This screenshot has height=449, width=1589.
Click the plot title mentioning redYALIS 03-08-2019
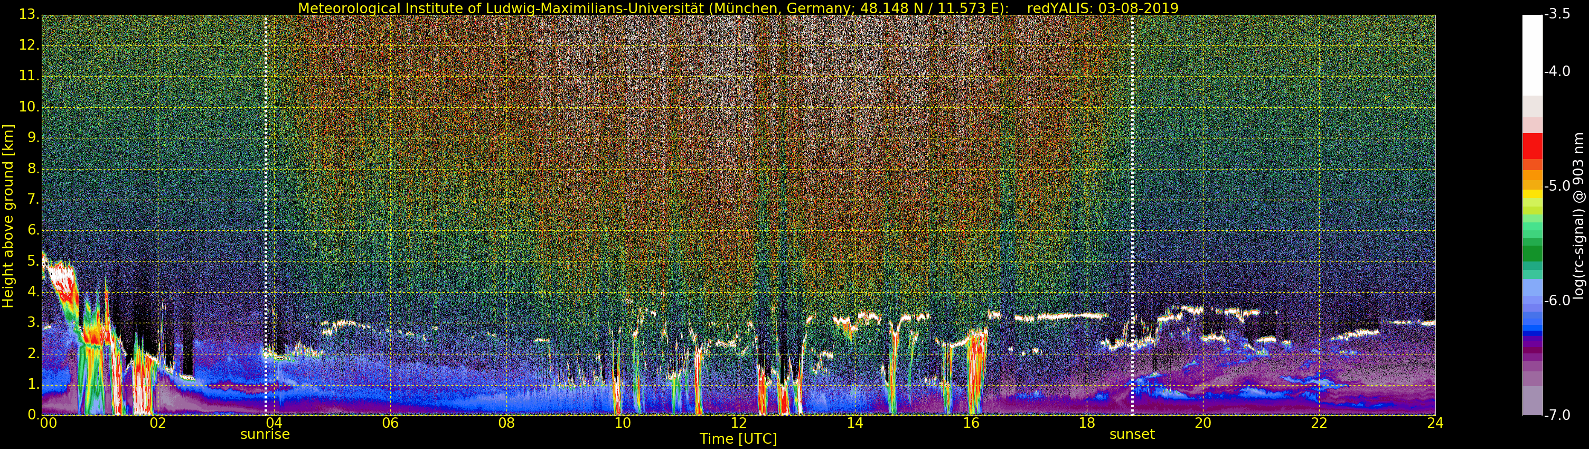pos(738,8)
